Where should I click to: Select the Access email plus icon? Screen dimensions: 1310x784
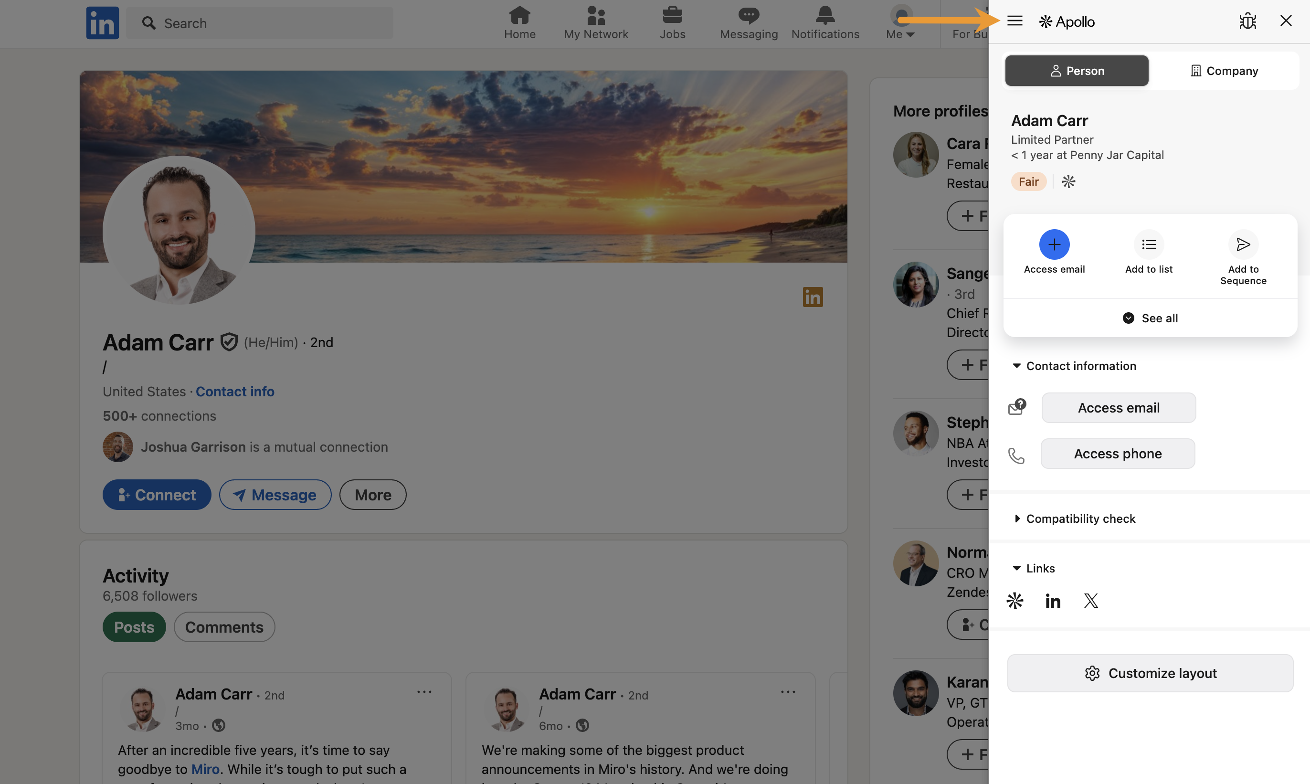[1054, 244]
